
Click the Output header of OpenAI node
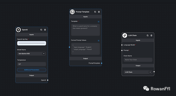[x=31, y=75]
